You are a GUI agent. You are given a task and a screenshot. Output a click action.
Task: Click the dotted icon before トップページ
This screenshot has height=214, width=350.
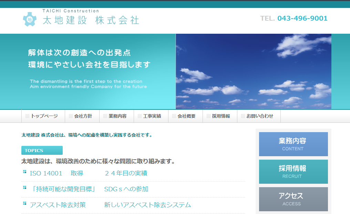click(x=27, y=116)
